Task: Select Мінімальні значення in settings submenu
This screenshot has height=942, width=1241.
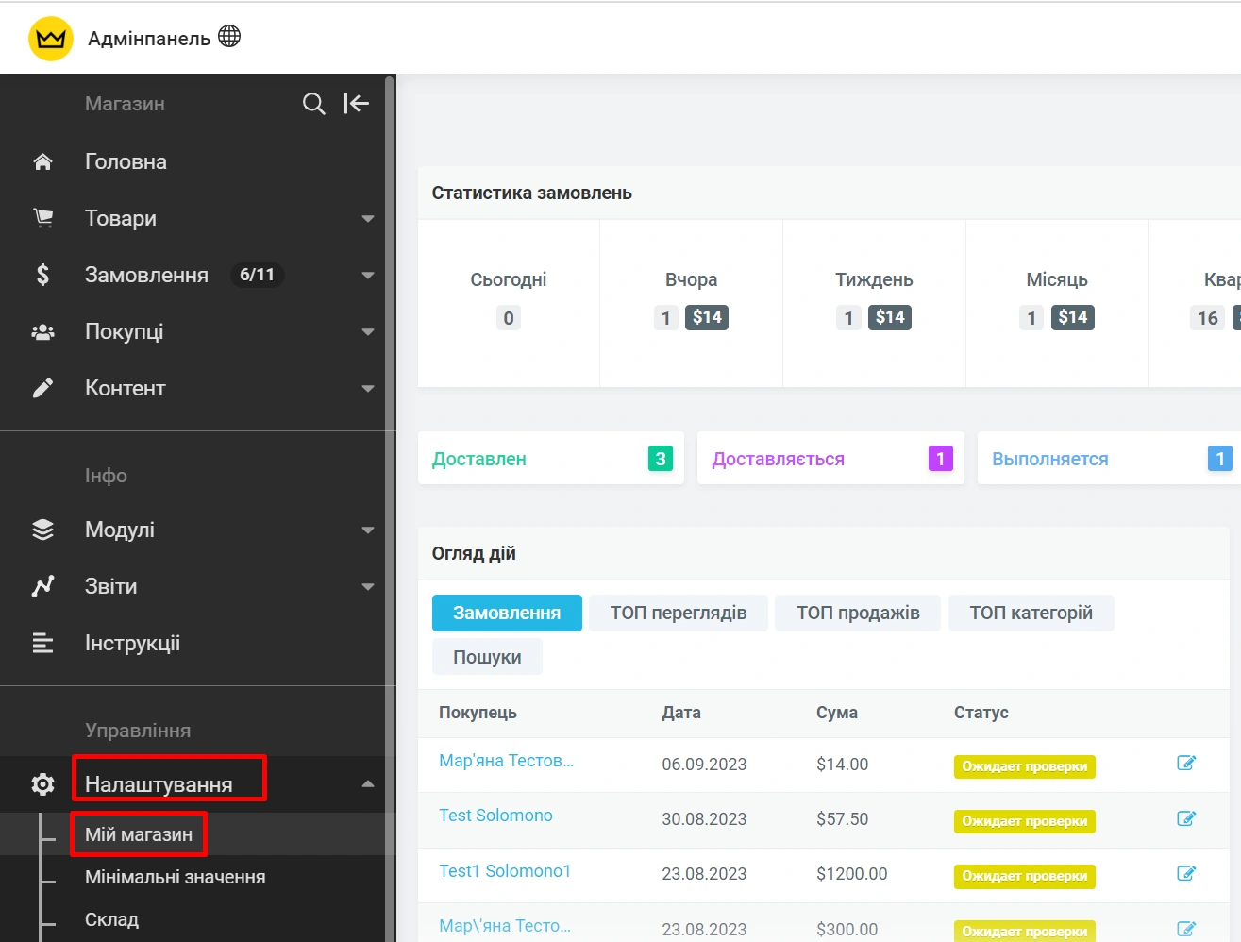Action: [175, 877]
